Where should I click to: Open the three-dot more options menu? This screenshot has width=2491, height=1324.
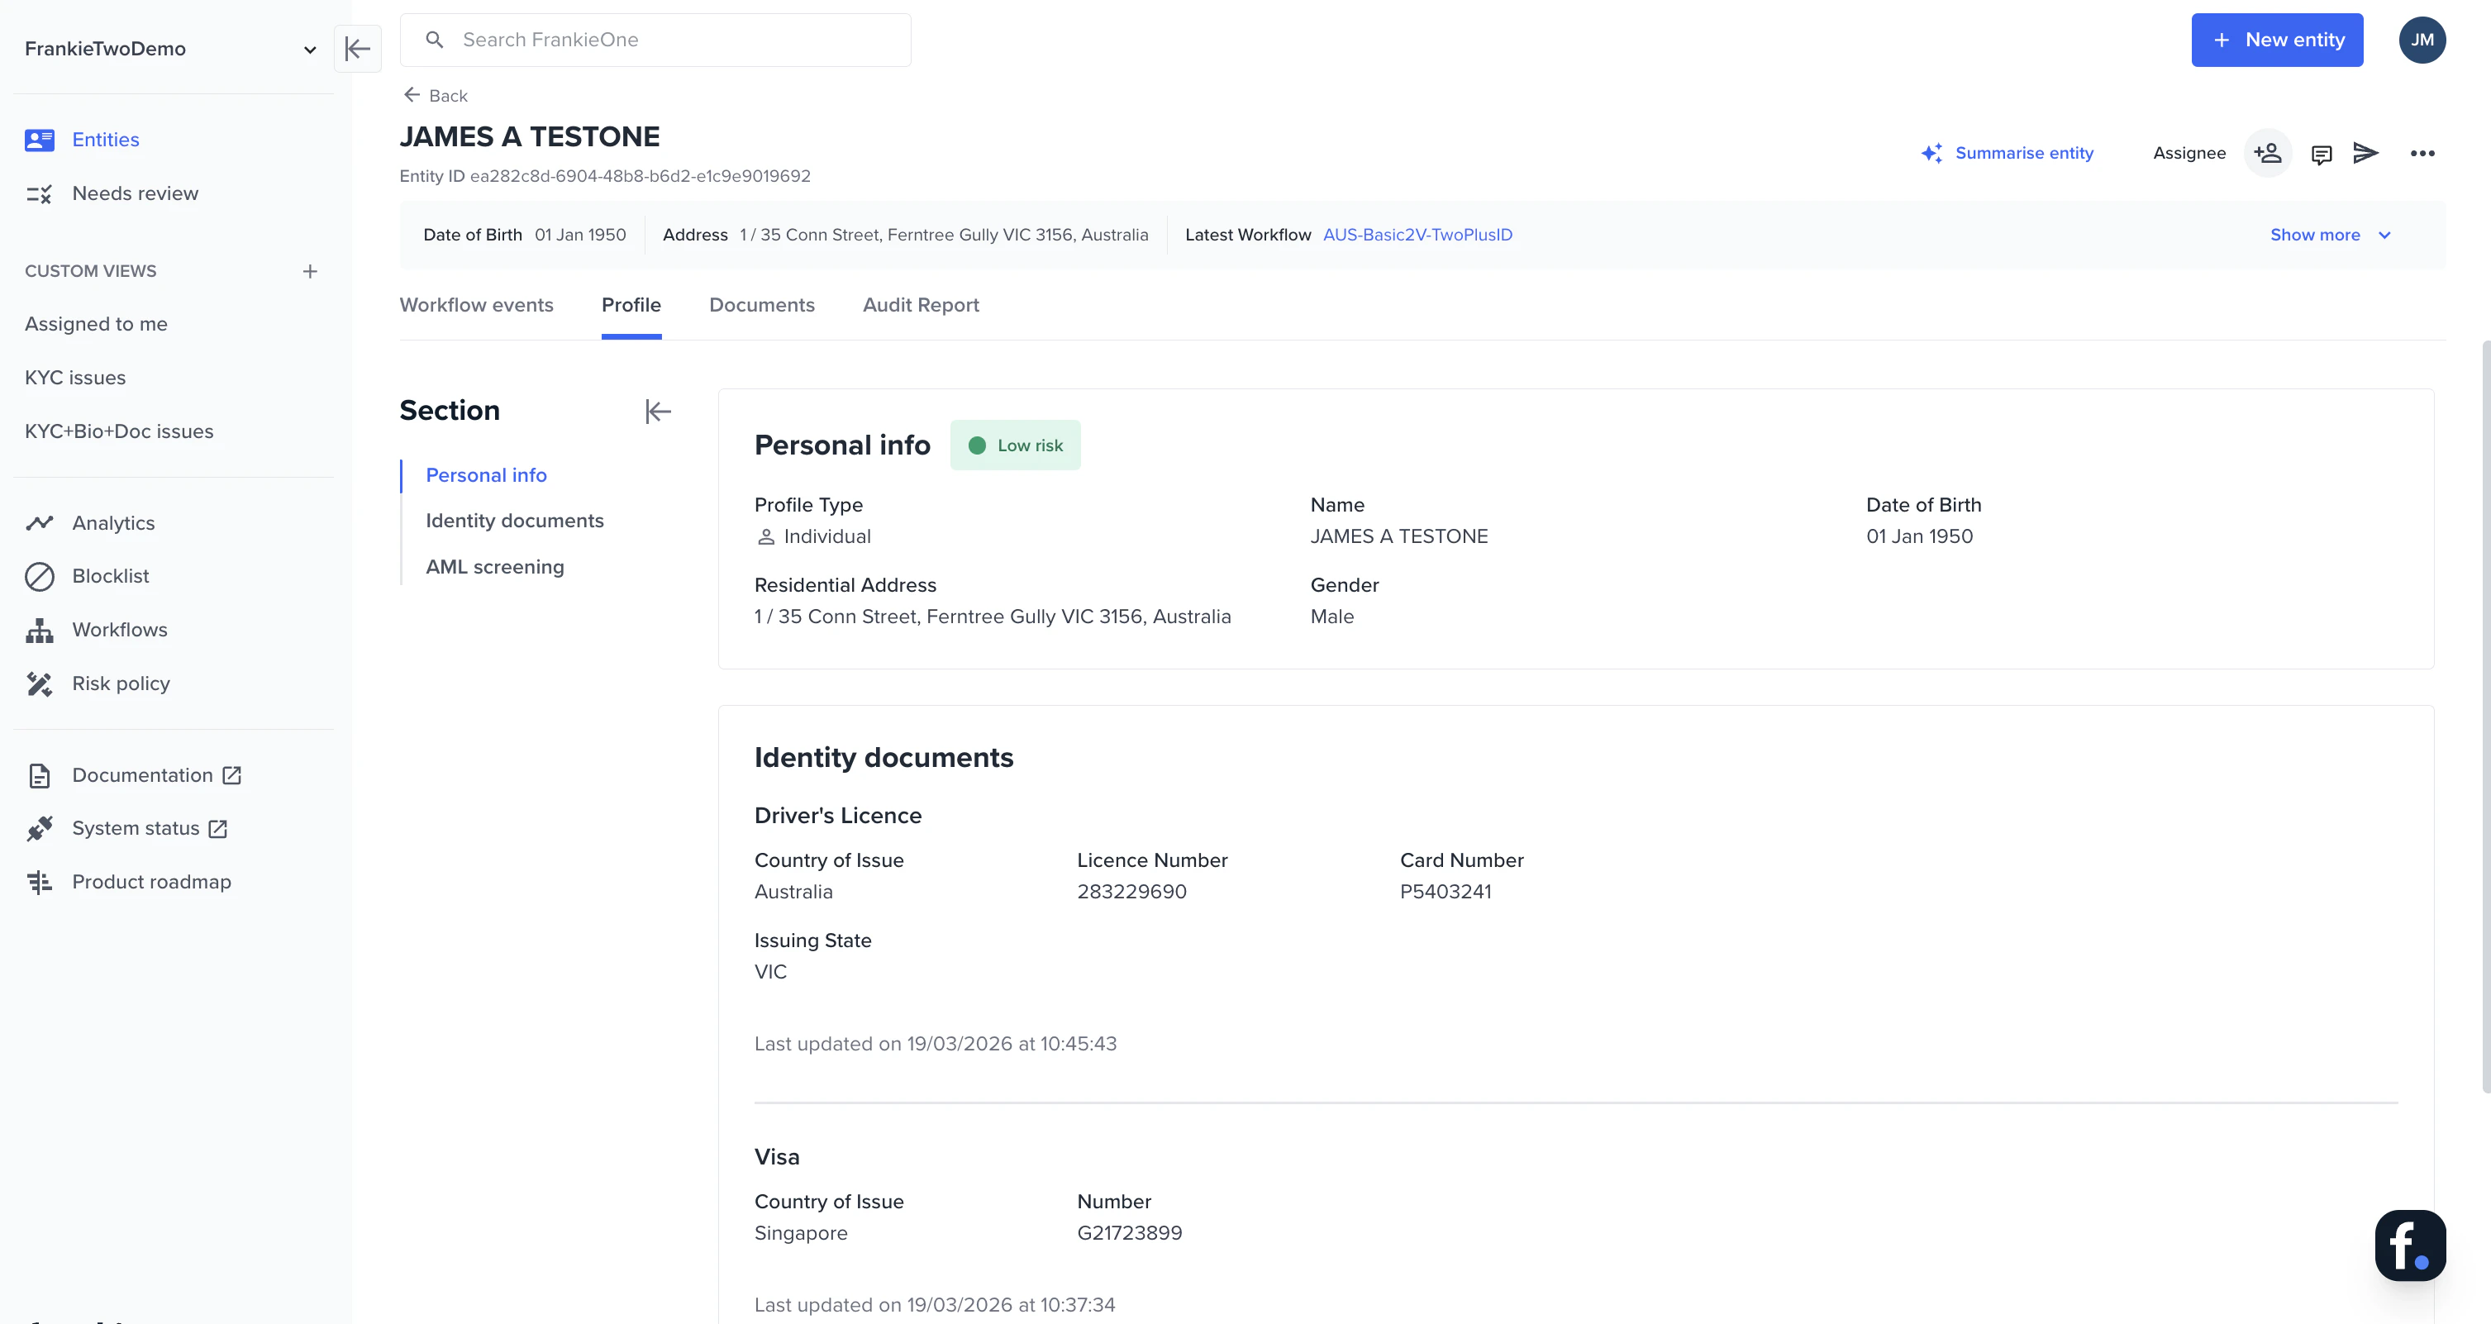[2422, 154]
